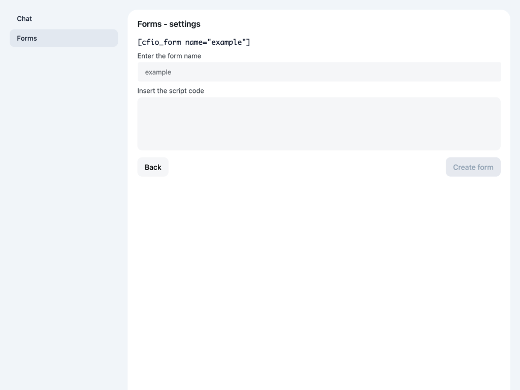Click the label above the name input
The image size is (520, 390).
169,56
